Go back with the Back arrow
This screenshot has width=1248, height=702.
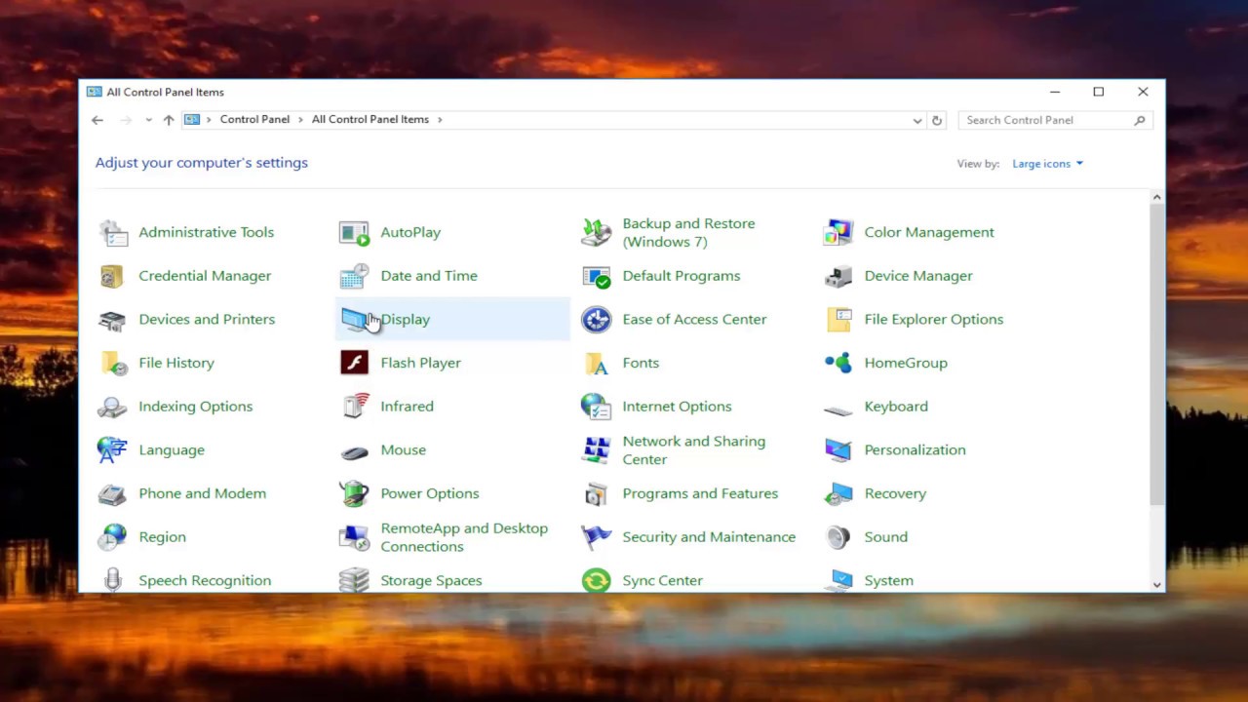point(97,120)
